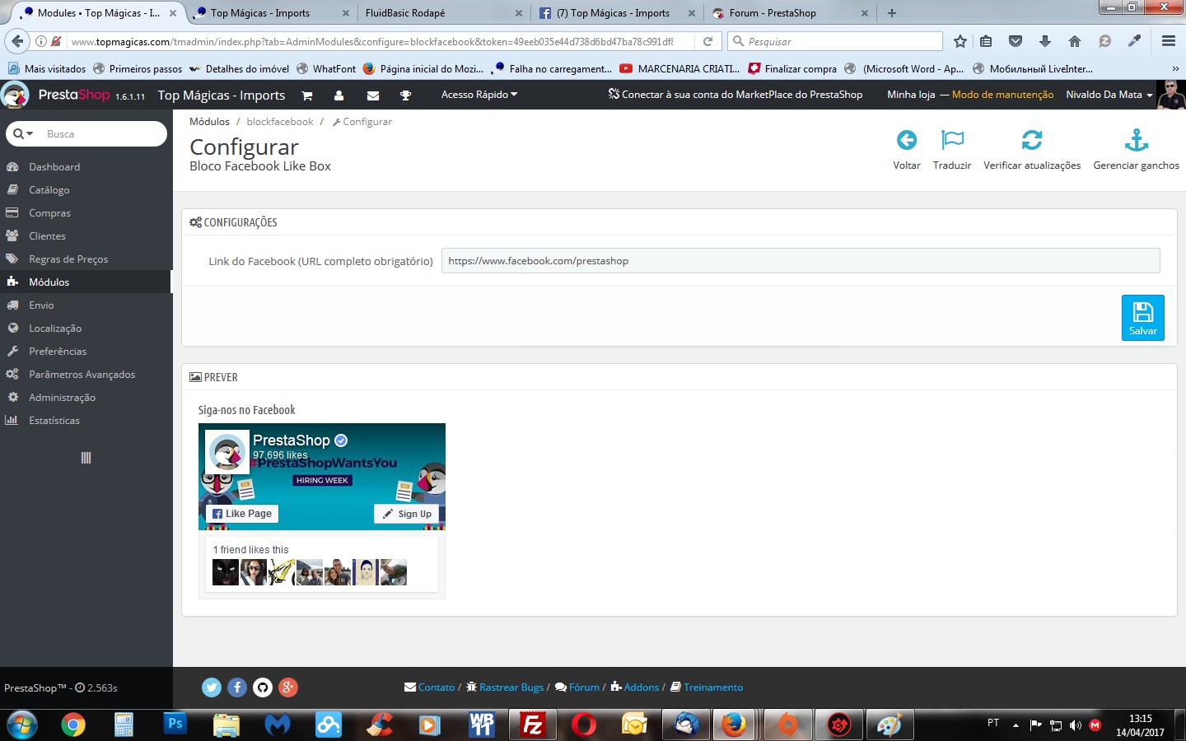This screenshot has height=741, width=1186.
Task: Click the Fórum footer link
Action: tap(584, 687)
